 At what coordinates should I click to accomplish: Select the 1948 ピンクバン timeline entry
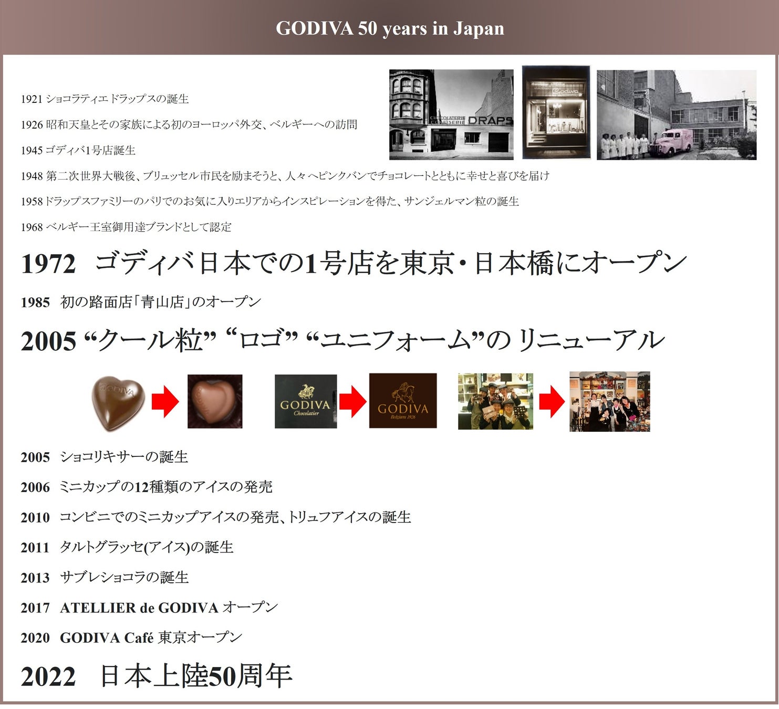coord(285,176)
